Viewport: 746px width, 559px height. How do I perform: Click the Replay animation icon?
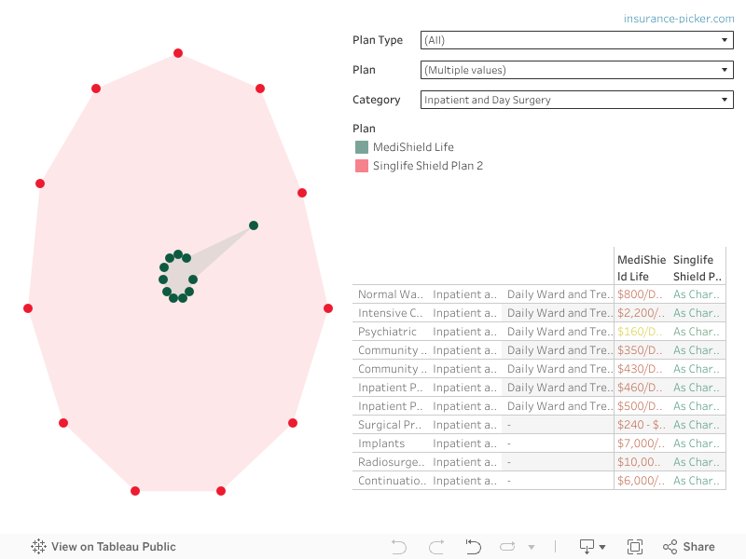point(473,547)
